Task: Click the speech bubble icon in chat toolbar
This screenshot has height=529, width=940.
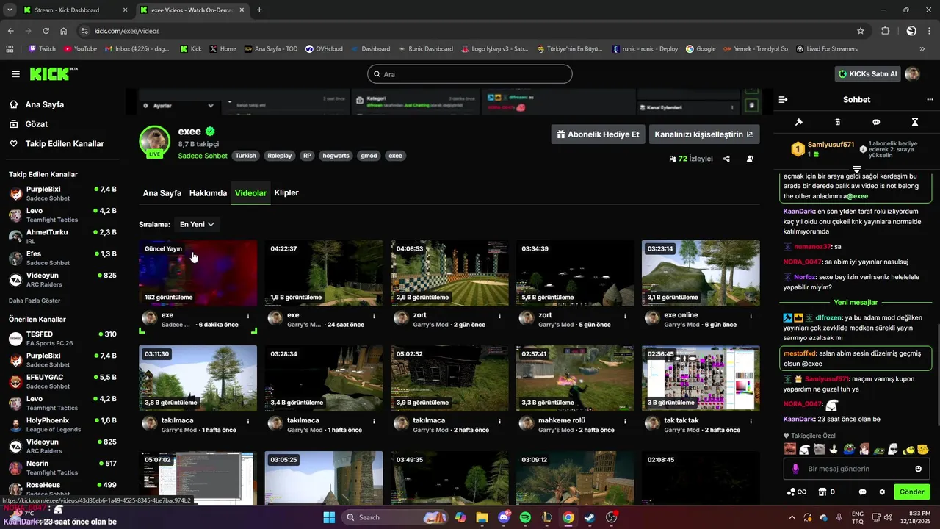Action: pos(876,122)
